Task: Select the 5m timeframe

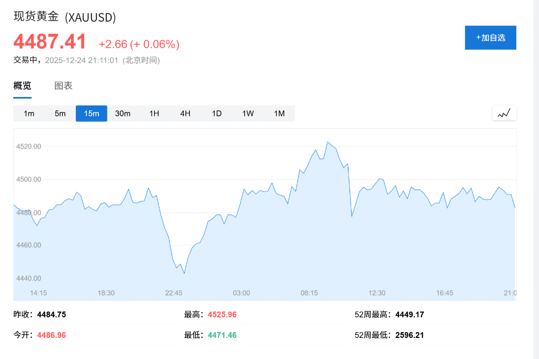Action: [60, 113]
